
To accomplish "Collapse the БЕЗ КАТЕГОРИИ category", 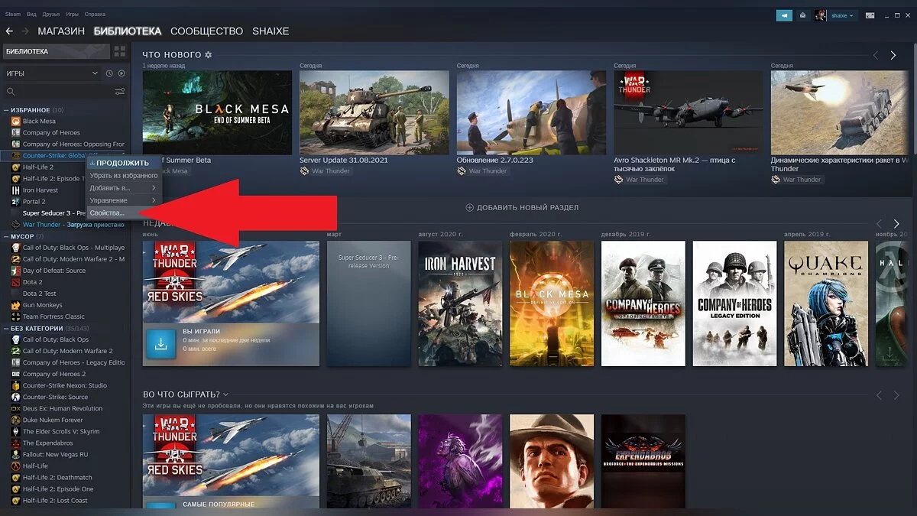I will click(6, 328).
